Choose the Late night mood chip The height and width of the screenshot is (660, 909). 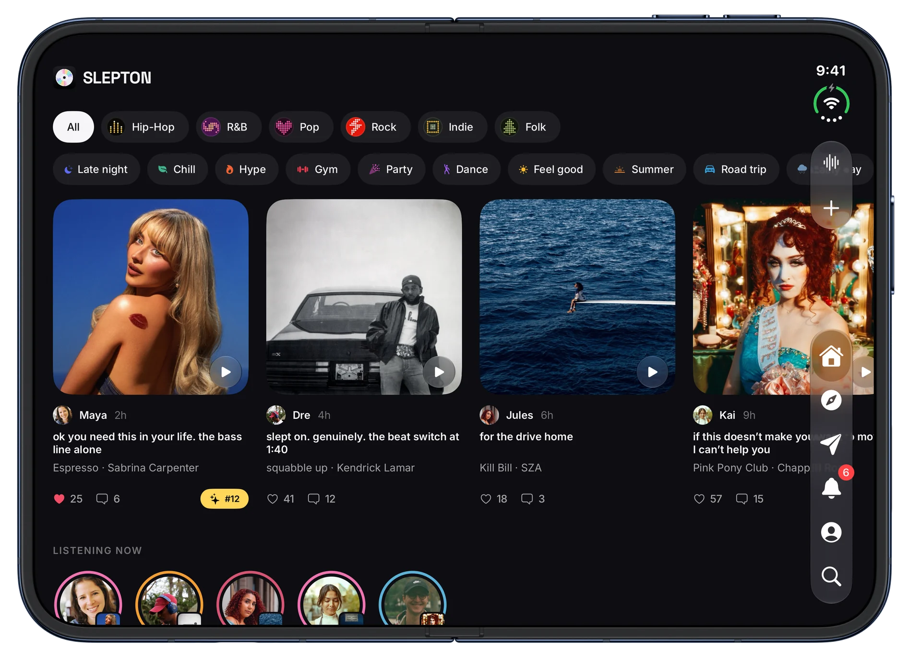point(96,169)
